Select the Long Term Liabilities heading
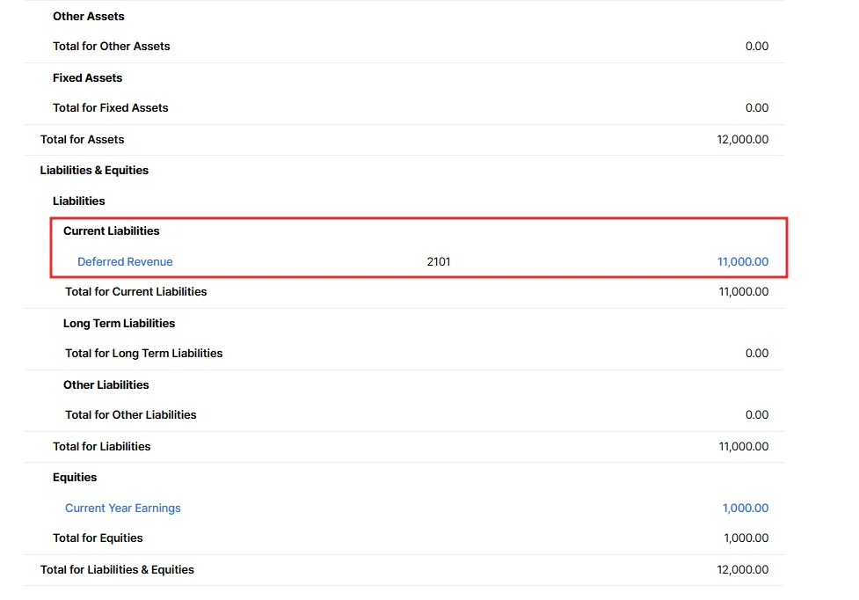The image size is (859, 600). 119,323
